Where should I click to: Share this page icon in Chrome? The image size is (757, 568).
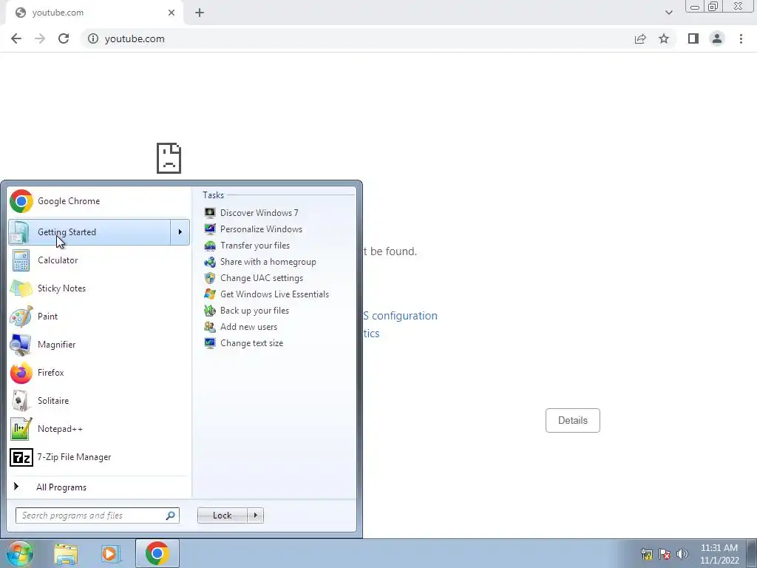pyautogui.click(x=640, y=38)
